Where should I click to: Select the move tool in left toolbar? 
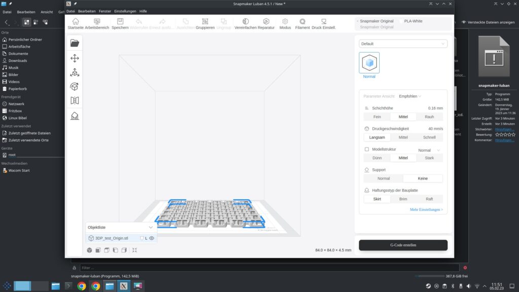(75, 58)
